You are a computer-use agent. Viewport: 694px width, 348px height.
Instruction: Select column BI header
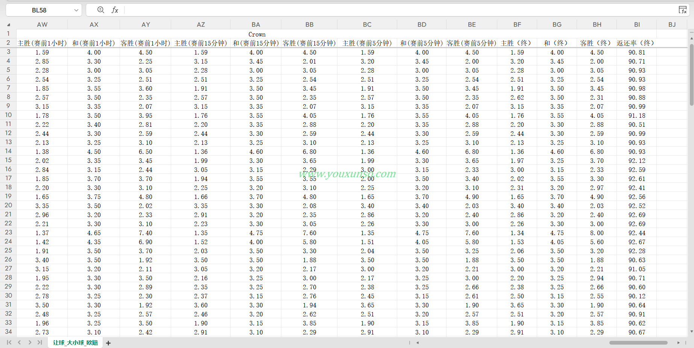(637, 24)
